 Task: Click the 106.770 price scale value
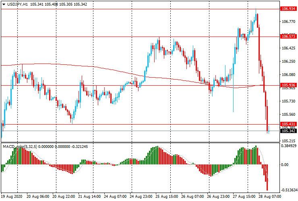[x=288, y=22]
